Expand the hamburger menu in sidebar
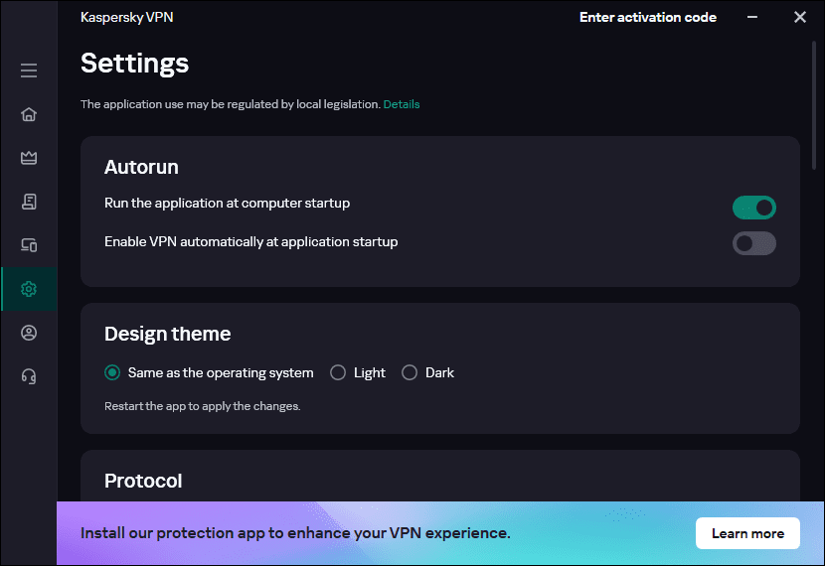This screenshot has height=566, width=825. pos(29,71)
